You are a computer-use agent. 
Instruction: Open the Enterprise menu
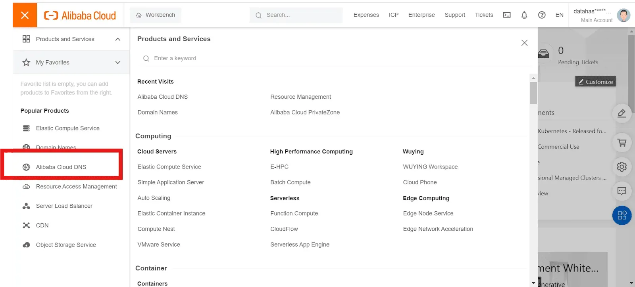click(x=421, y=15)
